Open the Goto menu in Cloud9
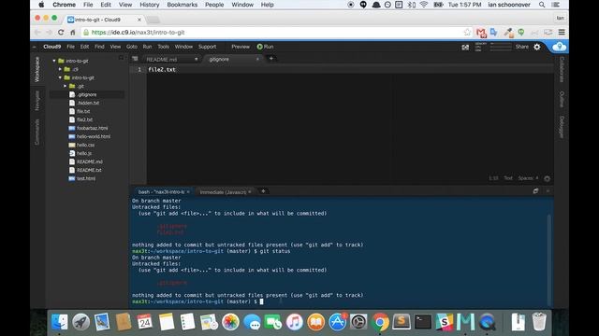This screenshot has height=336, width=599. point(131,47)
